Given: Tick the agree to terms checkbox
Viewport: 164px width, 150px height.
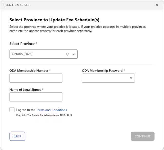Looking at the screenshot, I should pyautogui.click(x=12, y=110).
